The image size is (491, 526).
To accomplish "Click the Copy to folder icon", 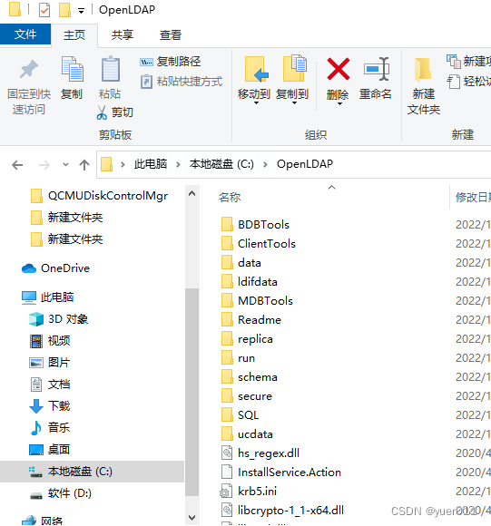I will pyautogui.click(x=295, y=68).
